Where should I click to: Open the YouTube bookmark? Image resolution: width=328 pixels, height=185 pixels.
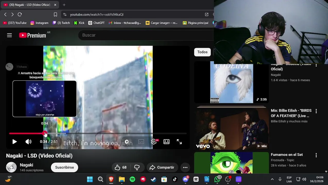[x=15, y=23]
